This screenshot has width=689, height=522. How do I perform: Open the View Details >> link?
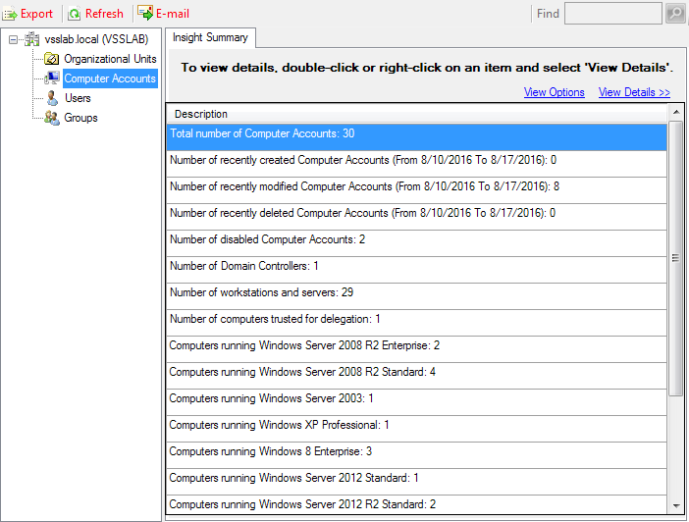634,92
